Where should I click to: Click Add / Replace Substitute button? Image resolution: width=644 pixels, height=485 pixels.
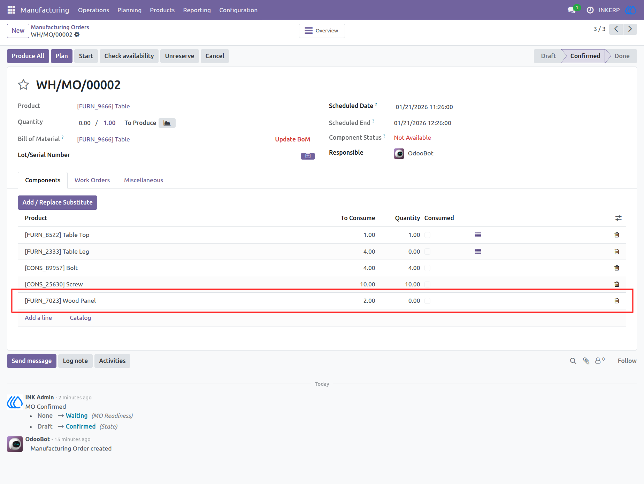[58, 202]
